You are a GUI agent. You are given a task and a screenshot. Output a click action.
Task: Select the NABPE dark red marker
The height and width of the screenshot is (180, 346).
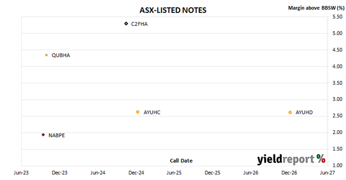pos(43,135)
